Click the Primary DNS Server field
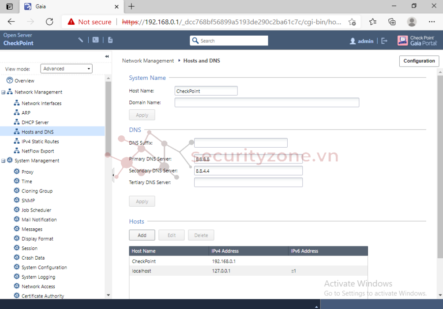Image resolution: width=443 pixels, height=309 pixels. (248, 159)
